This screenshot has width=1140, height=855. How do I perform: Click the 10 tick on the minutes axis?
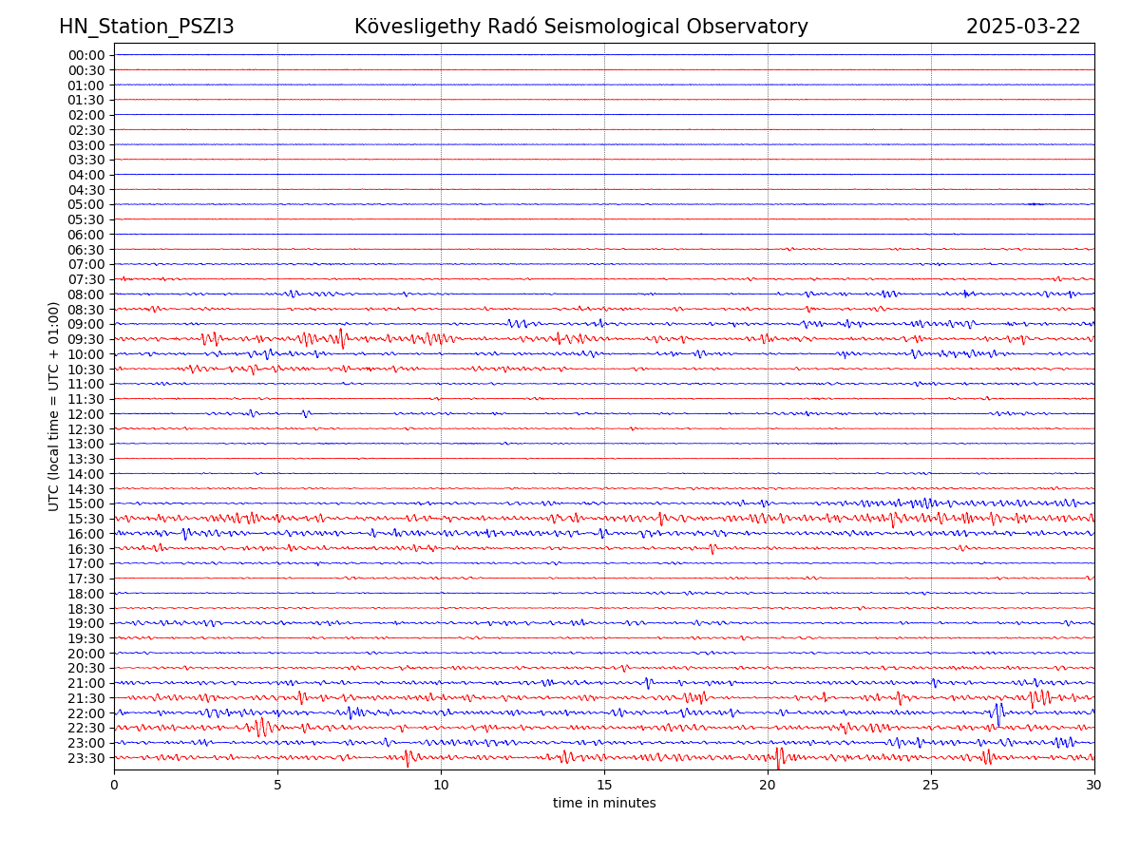441,785
